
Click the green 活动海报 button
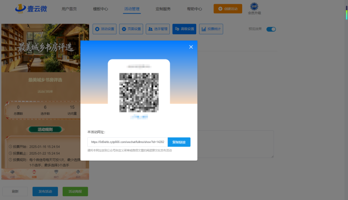75,191
